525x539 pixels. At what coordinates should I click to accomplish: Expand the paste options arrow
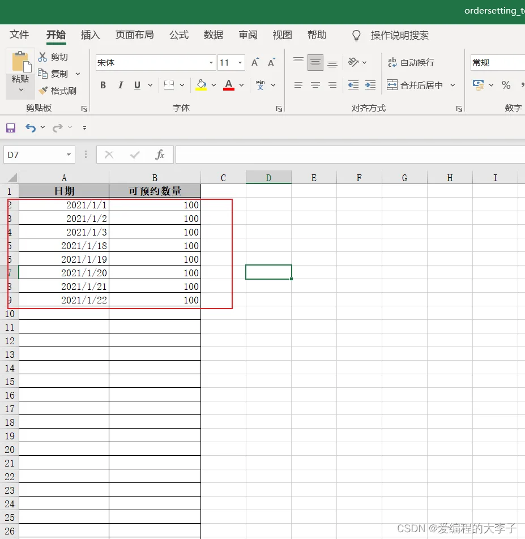coord(20,89)
